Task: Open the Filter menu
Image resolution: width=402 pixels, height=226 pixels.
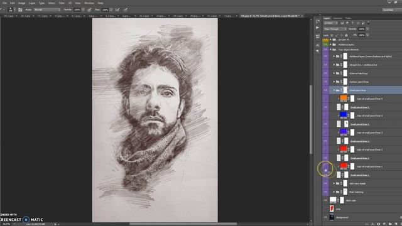Action: pos(62,3)
